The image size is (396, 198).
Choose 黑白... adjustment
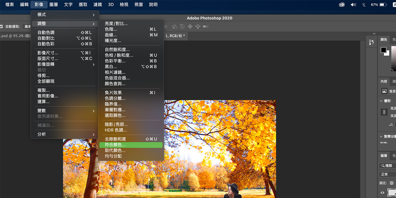pos(131,67)
